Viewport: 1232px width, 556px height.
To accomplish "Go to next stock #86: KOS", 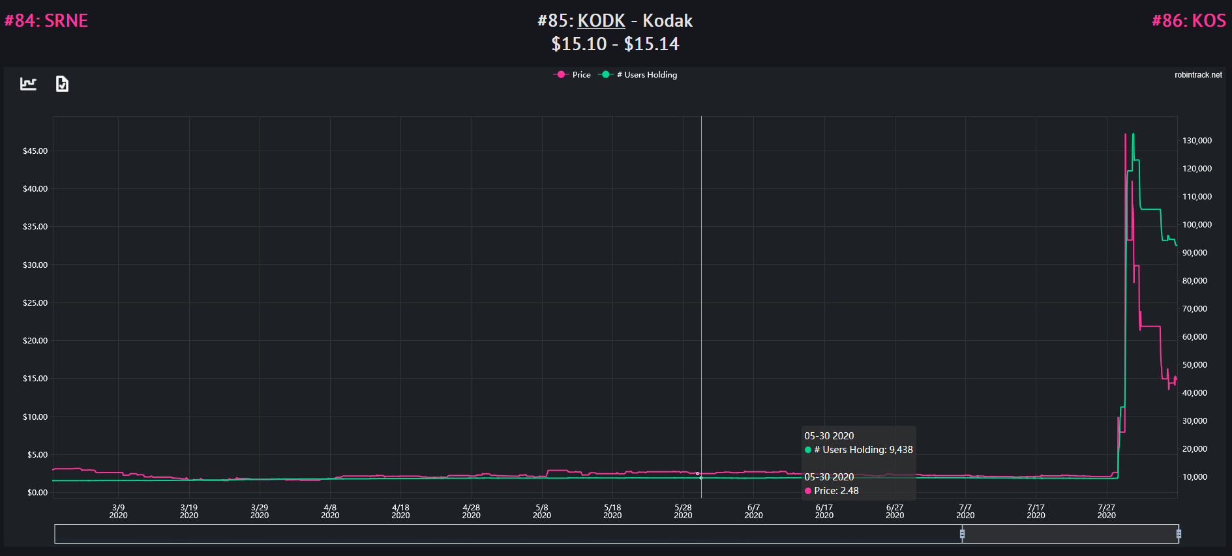I will [1188, 21].
